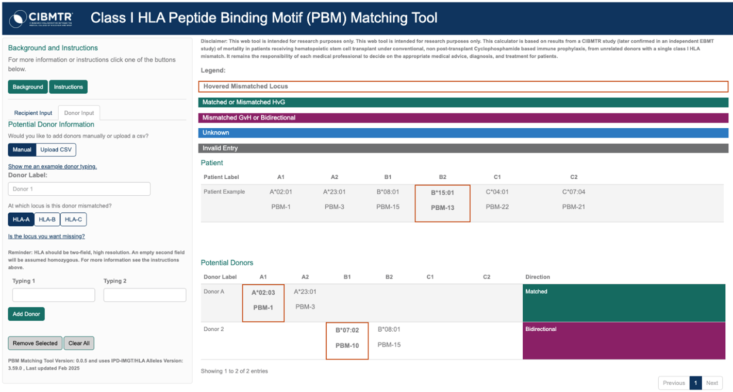Switch to Upload CSV mode

[x=56, y=150]
